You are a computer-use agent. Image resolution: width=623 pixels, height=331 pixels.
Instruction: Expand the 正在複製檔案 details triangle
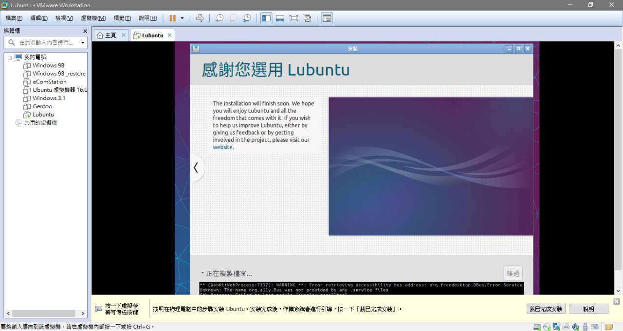point(202,273)
